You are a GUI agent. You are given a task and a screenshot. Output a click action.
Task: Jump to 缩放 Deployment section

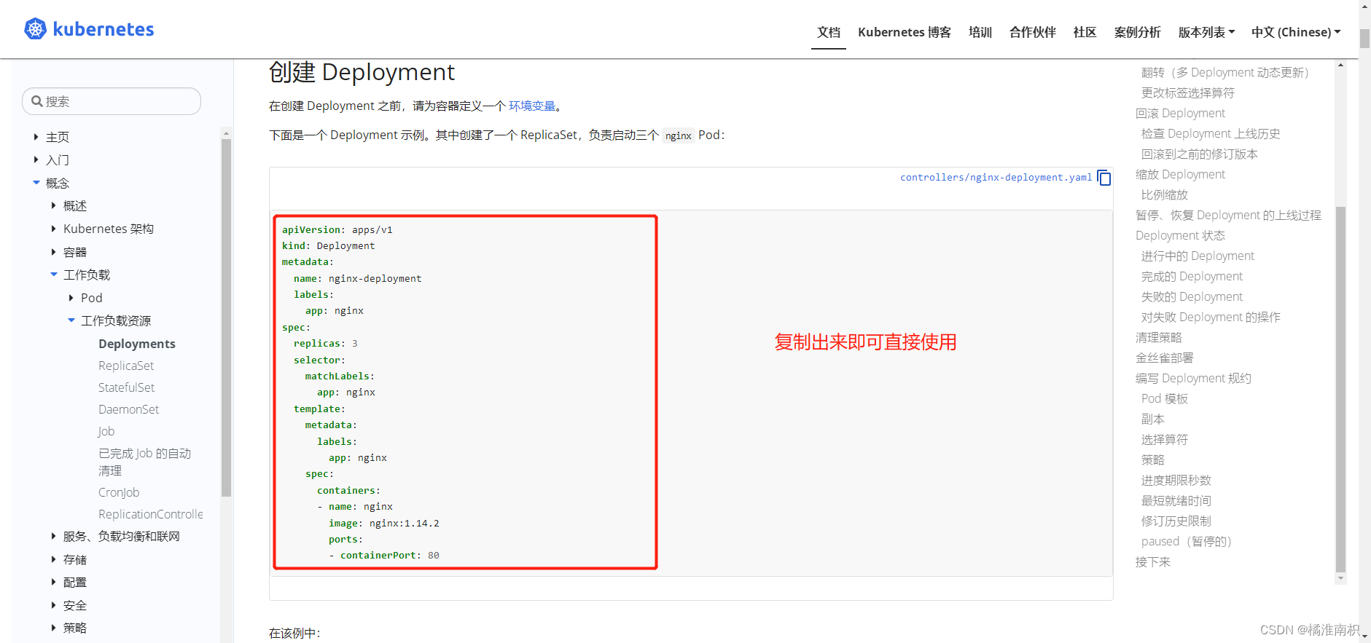[1180, 175]
